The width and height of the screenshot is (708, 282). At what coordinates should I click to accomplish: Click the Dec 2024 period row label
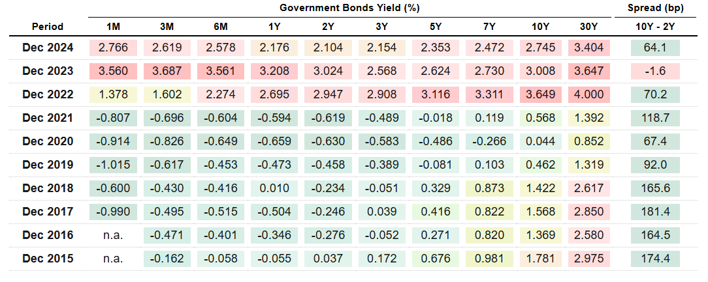tap(48, 48)
